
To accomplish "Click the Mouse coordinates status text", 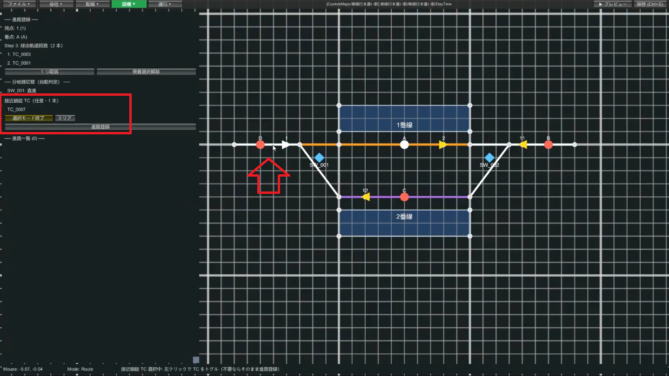I will (x=23, y=369).
